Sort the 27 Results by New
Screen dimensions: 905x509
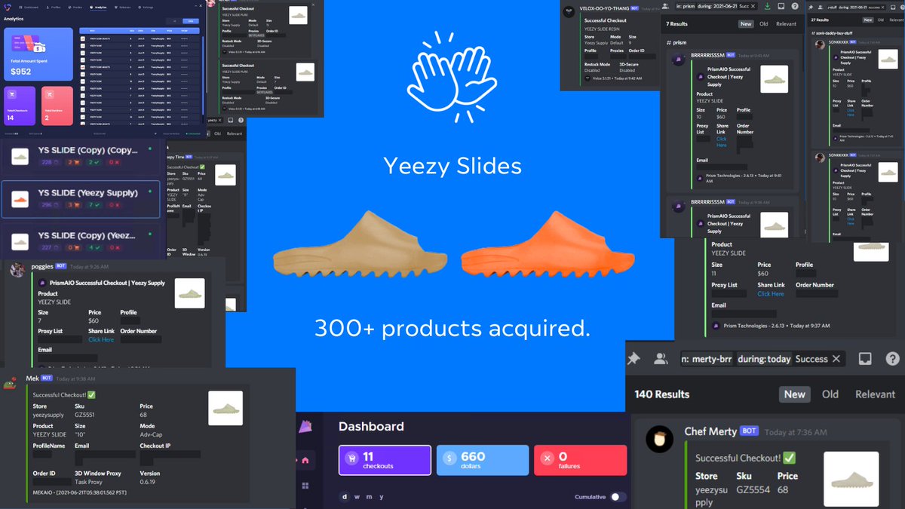(x=868, y=20)
